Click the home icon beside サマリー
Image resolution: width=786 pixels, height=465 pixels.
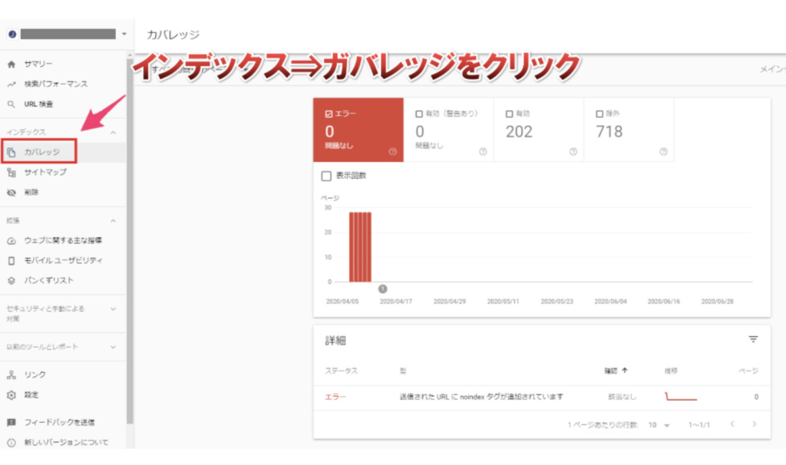click(12, 64)
